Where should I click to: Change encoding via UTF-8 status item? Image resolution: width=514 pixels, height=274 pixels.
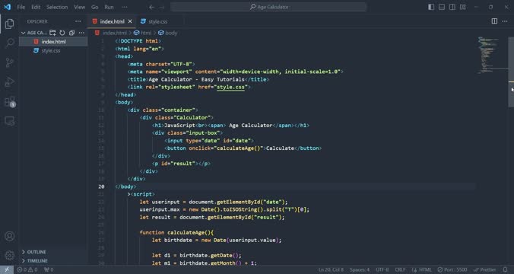coord(382,269)
